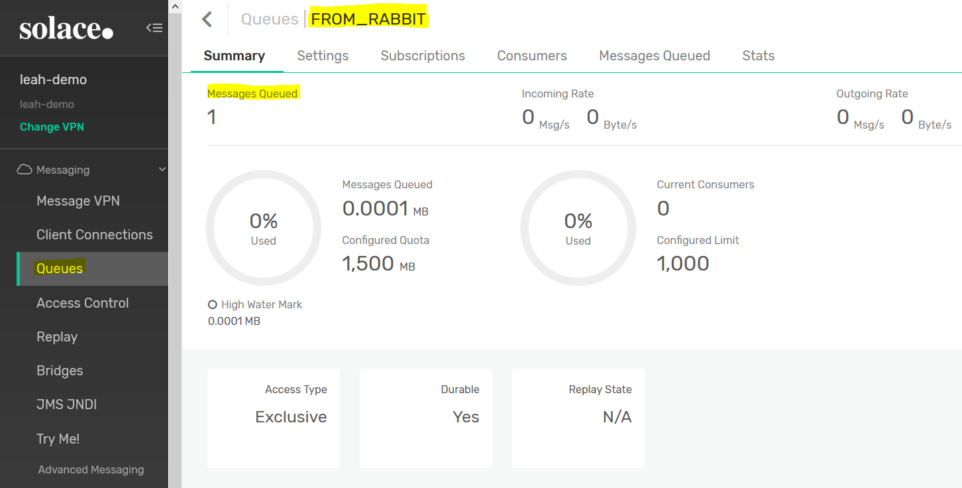Click the Messaging cloud icon
The height and width of the screenshot is (488, 962).
click(24, 169)
